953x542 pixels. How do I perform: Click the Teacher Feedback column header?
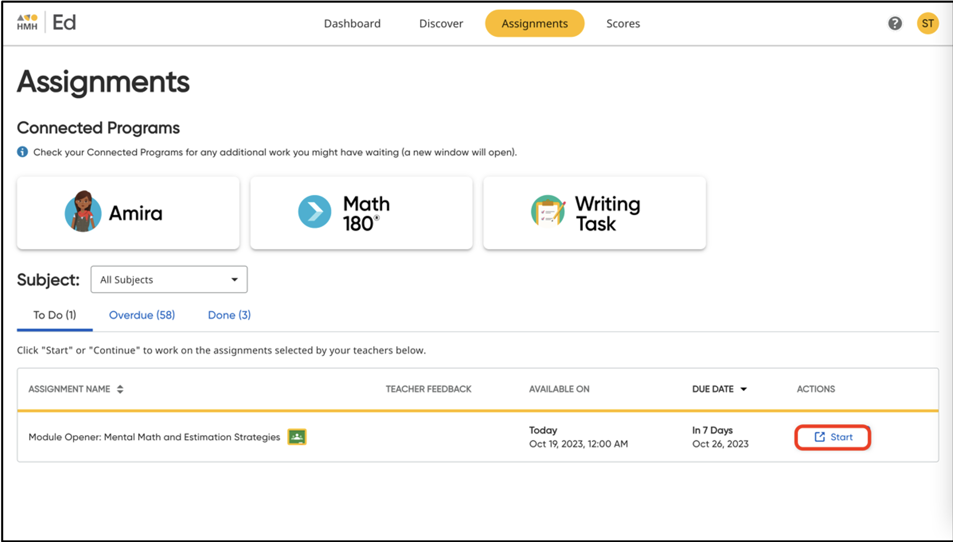pos(429,389)
